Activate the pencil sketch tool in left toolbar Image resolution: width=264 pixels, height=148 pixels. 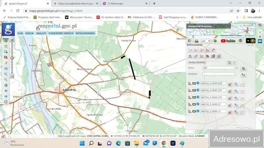[x=6, y=63]
